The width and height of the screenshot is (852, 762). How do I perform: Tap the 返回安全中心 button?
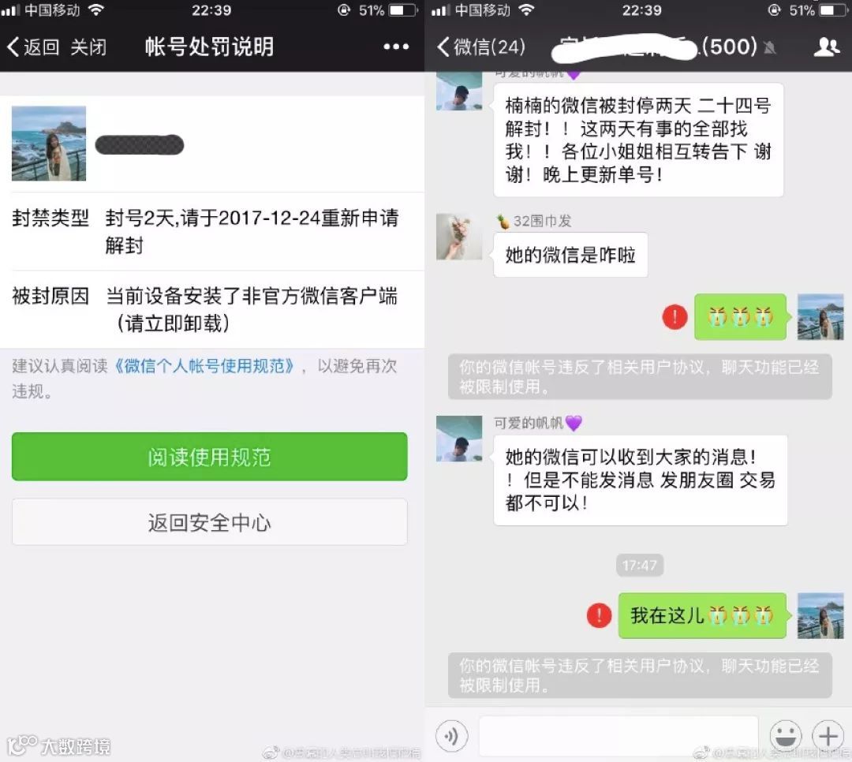[210, 522]
